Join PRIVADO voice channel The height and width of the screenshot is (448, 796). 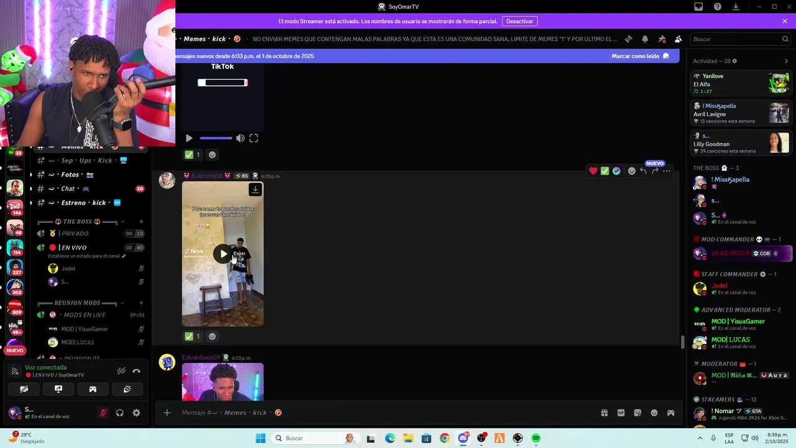[90, 233]
